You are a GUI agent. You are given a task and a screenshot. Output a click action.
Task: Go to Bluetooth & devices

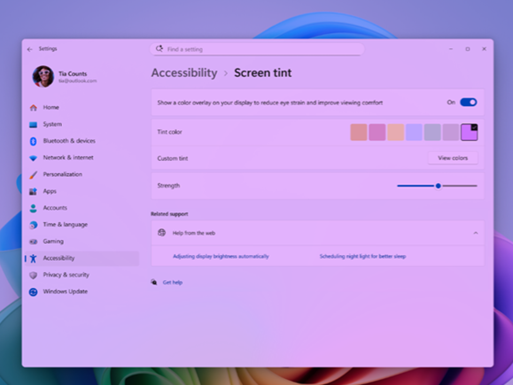(x=82, y=141)
